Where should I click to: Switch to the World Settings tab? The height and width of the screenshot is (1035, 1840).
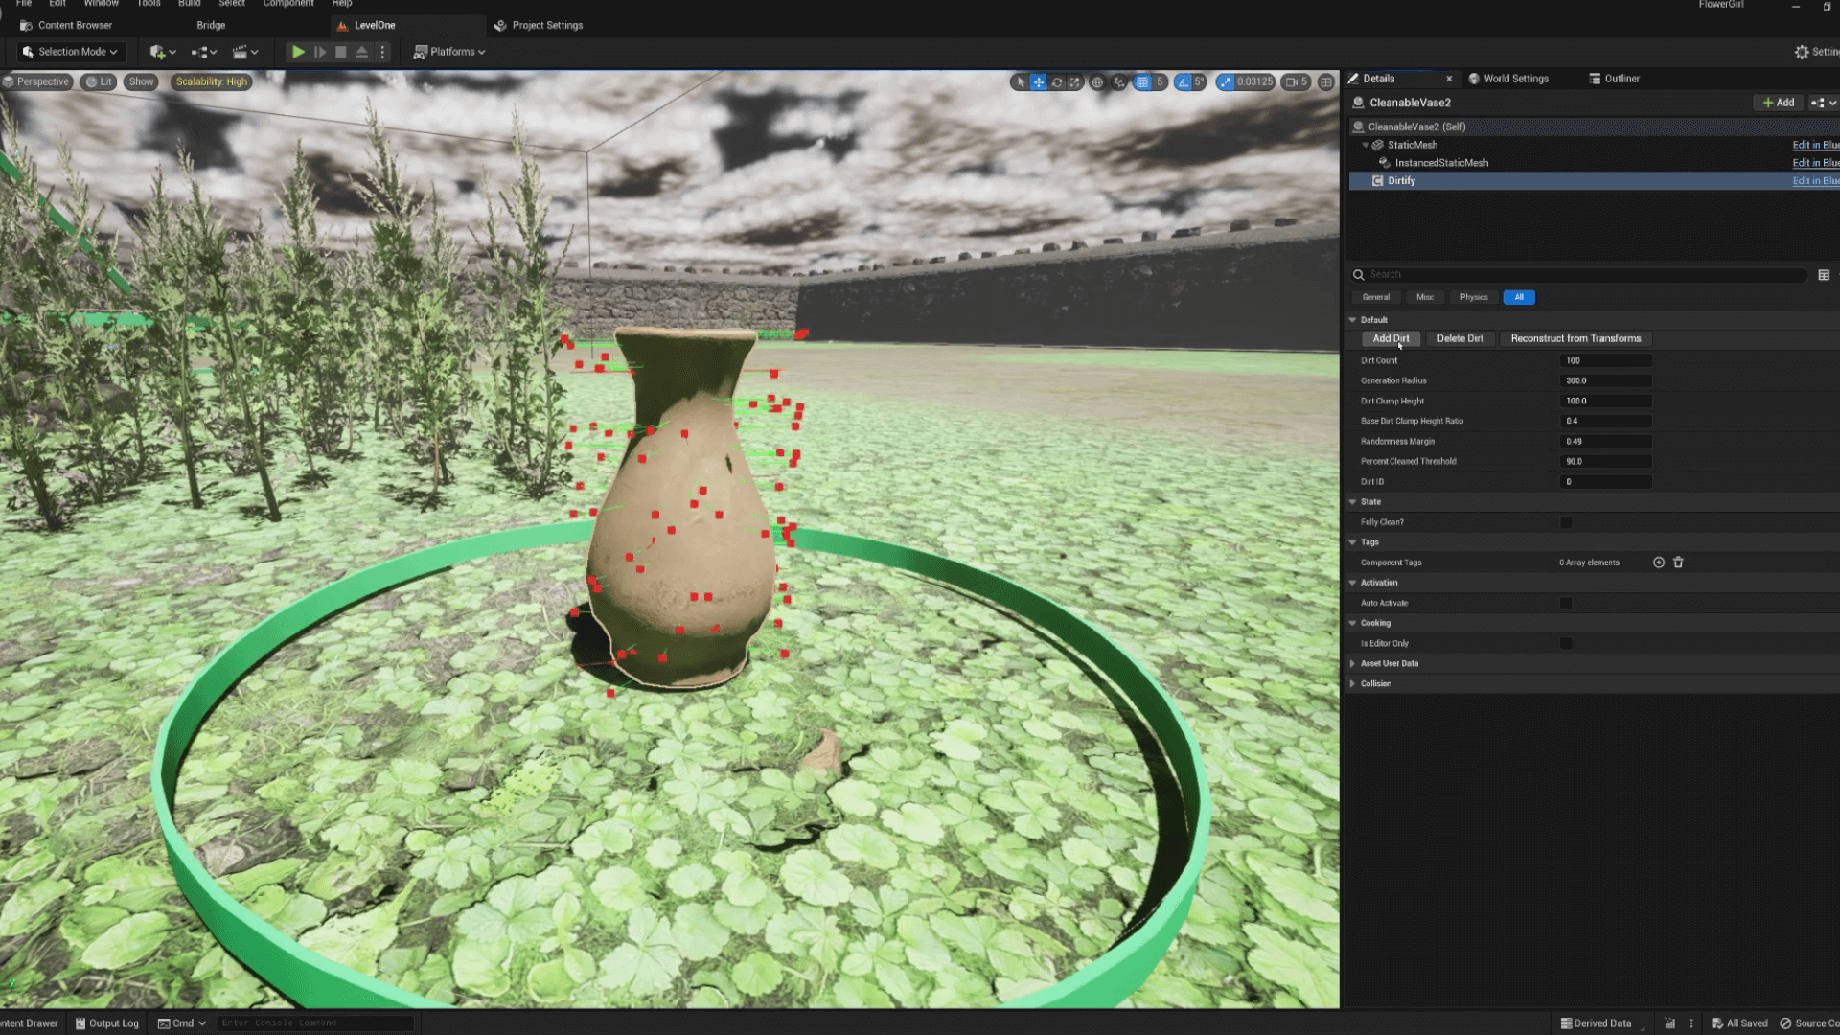tap(1515, 79)
